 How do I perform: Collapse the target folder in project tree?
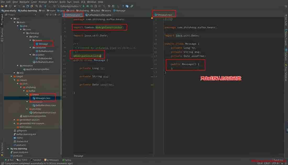point(11,76)
